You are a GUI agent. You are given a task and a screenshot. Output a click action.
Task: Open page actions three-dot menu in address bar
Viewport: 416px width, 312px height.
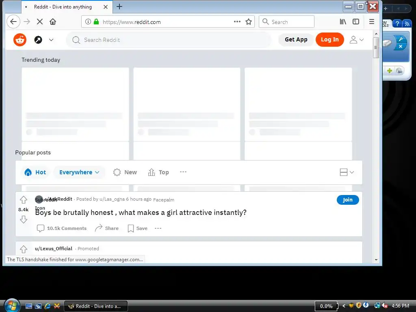[237, 22]
